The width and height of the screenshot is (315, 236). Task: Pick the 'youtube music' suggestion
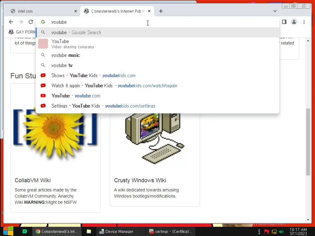click(158, 55)
